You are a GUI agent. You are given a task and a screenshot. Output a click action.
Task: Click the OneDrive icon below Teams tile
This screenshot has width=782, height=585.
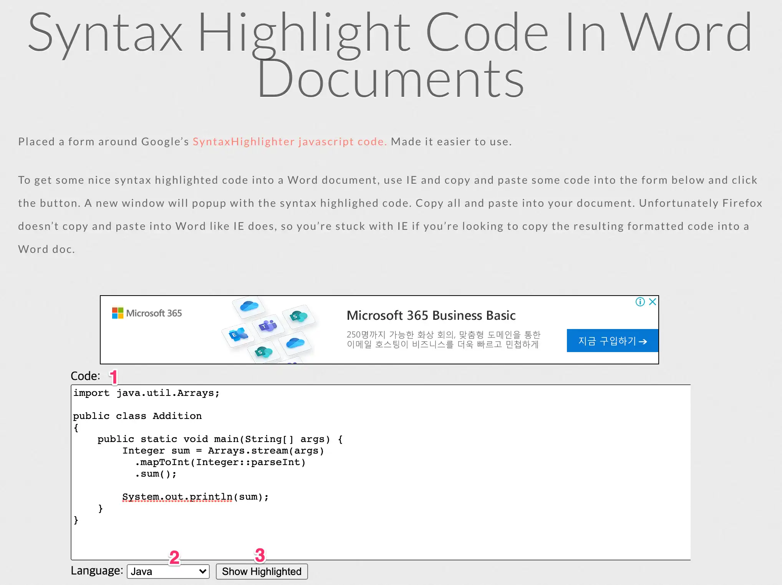pos(295,342)
